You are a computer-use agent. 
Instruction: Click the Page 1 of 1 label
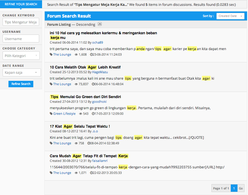pyautogui.click(x=221, y=188)
